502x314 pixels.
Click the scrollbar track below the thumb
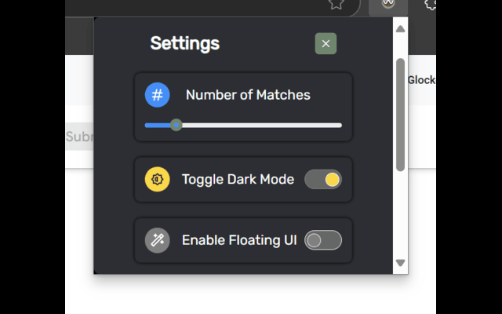tap(400, 214)
